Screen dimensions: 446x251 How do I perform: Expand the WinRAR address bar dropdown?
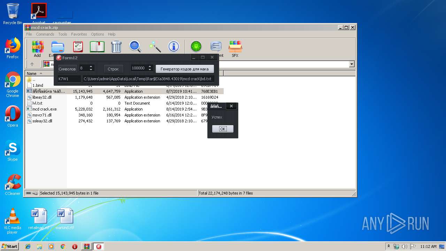click(x=352, y=64)
